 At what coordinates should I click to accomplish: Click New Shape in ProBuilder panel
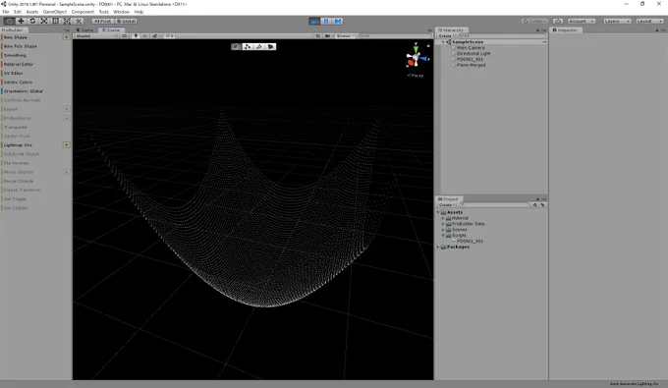point(16,37)
